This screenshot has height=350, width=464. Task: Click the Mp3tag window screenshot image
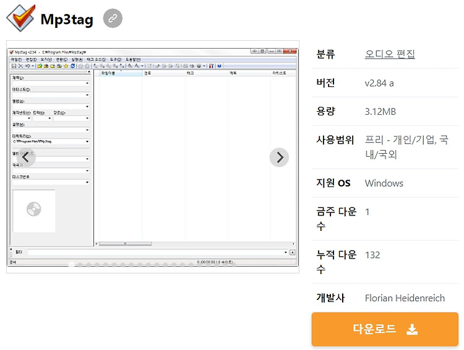pyautogui.click(x=153, y=157)
